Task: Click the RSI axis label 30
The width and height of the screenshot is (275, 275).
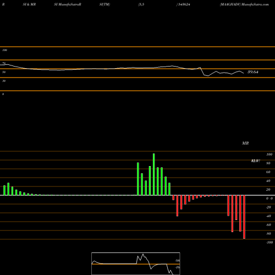Action: pyautogui.click(x=4, y=81)
